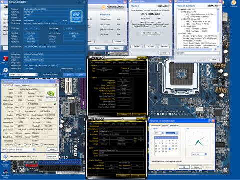Select day 24 in the calendar
The width and height of the screenshot is (240, 180).
click(x=169, y=149)
